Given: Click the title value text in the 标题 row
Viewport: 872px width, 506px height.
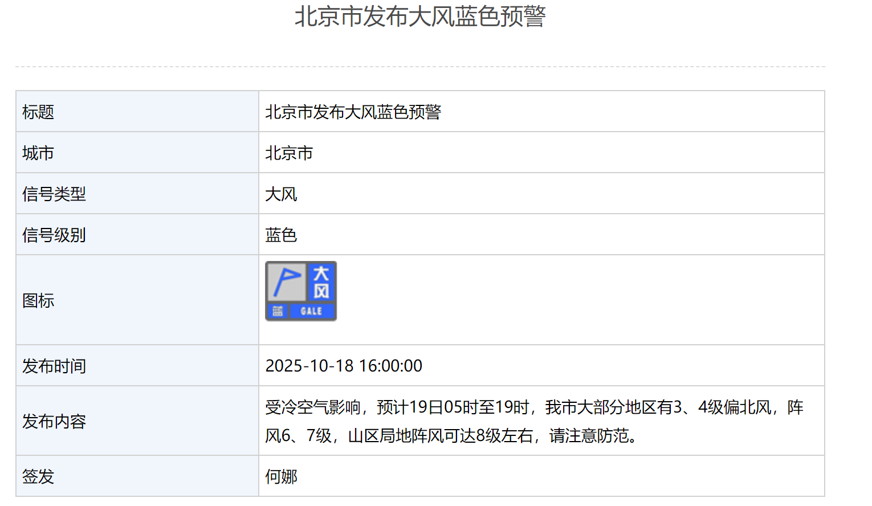Looking at the screenshot, I should click(x=353, y=112).
